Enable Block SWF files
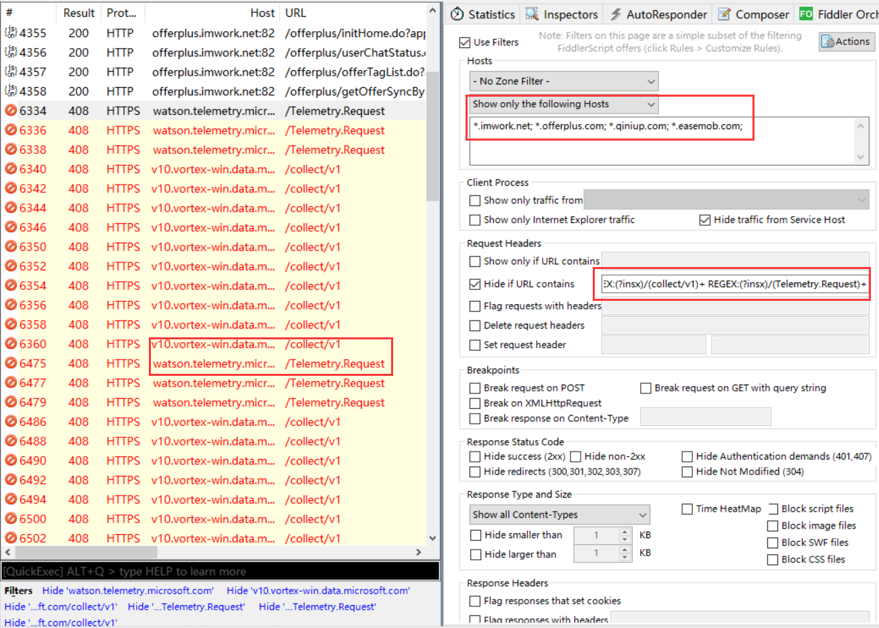Viewport: 879px width, 628px height. [773, 543]
